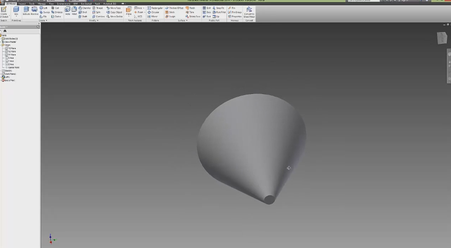Open harness Properties
Viewport: 451px width, 248px height.
(235, 17)
